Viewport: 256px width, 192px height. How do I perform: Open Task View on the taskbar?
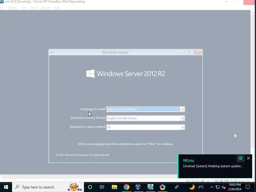point(102,187)
